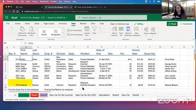
Task: Collapse the ribbon with chevron
Action: [x=194, y=39]
